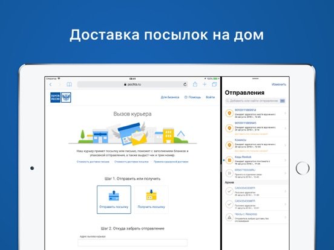Expand chevron of archive shipment at 11:00

point(286,191)
